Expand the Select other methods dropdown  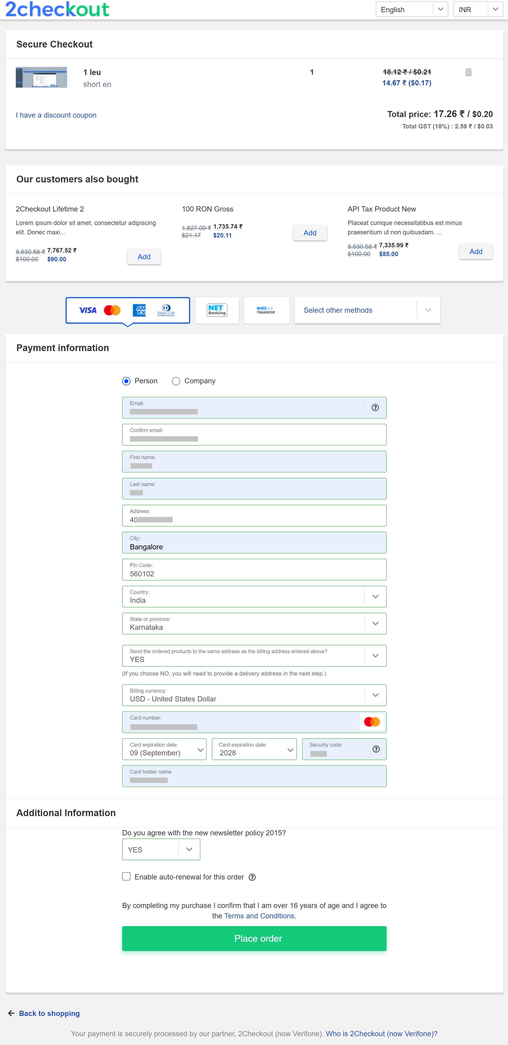point(367,310)
